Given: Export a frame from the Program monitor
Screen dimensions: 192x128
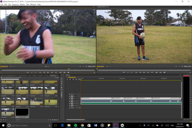Looking at the screenshot, I should coord(164,73).
